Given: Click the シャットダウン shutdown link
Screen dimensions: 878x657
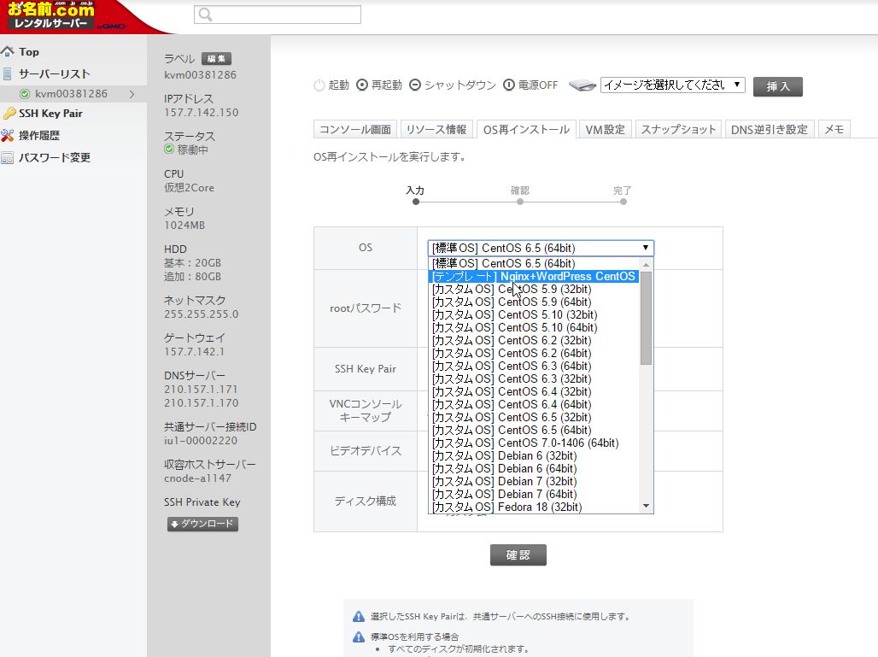Looking at the screenshot, I should tap(459, 85).
